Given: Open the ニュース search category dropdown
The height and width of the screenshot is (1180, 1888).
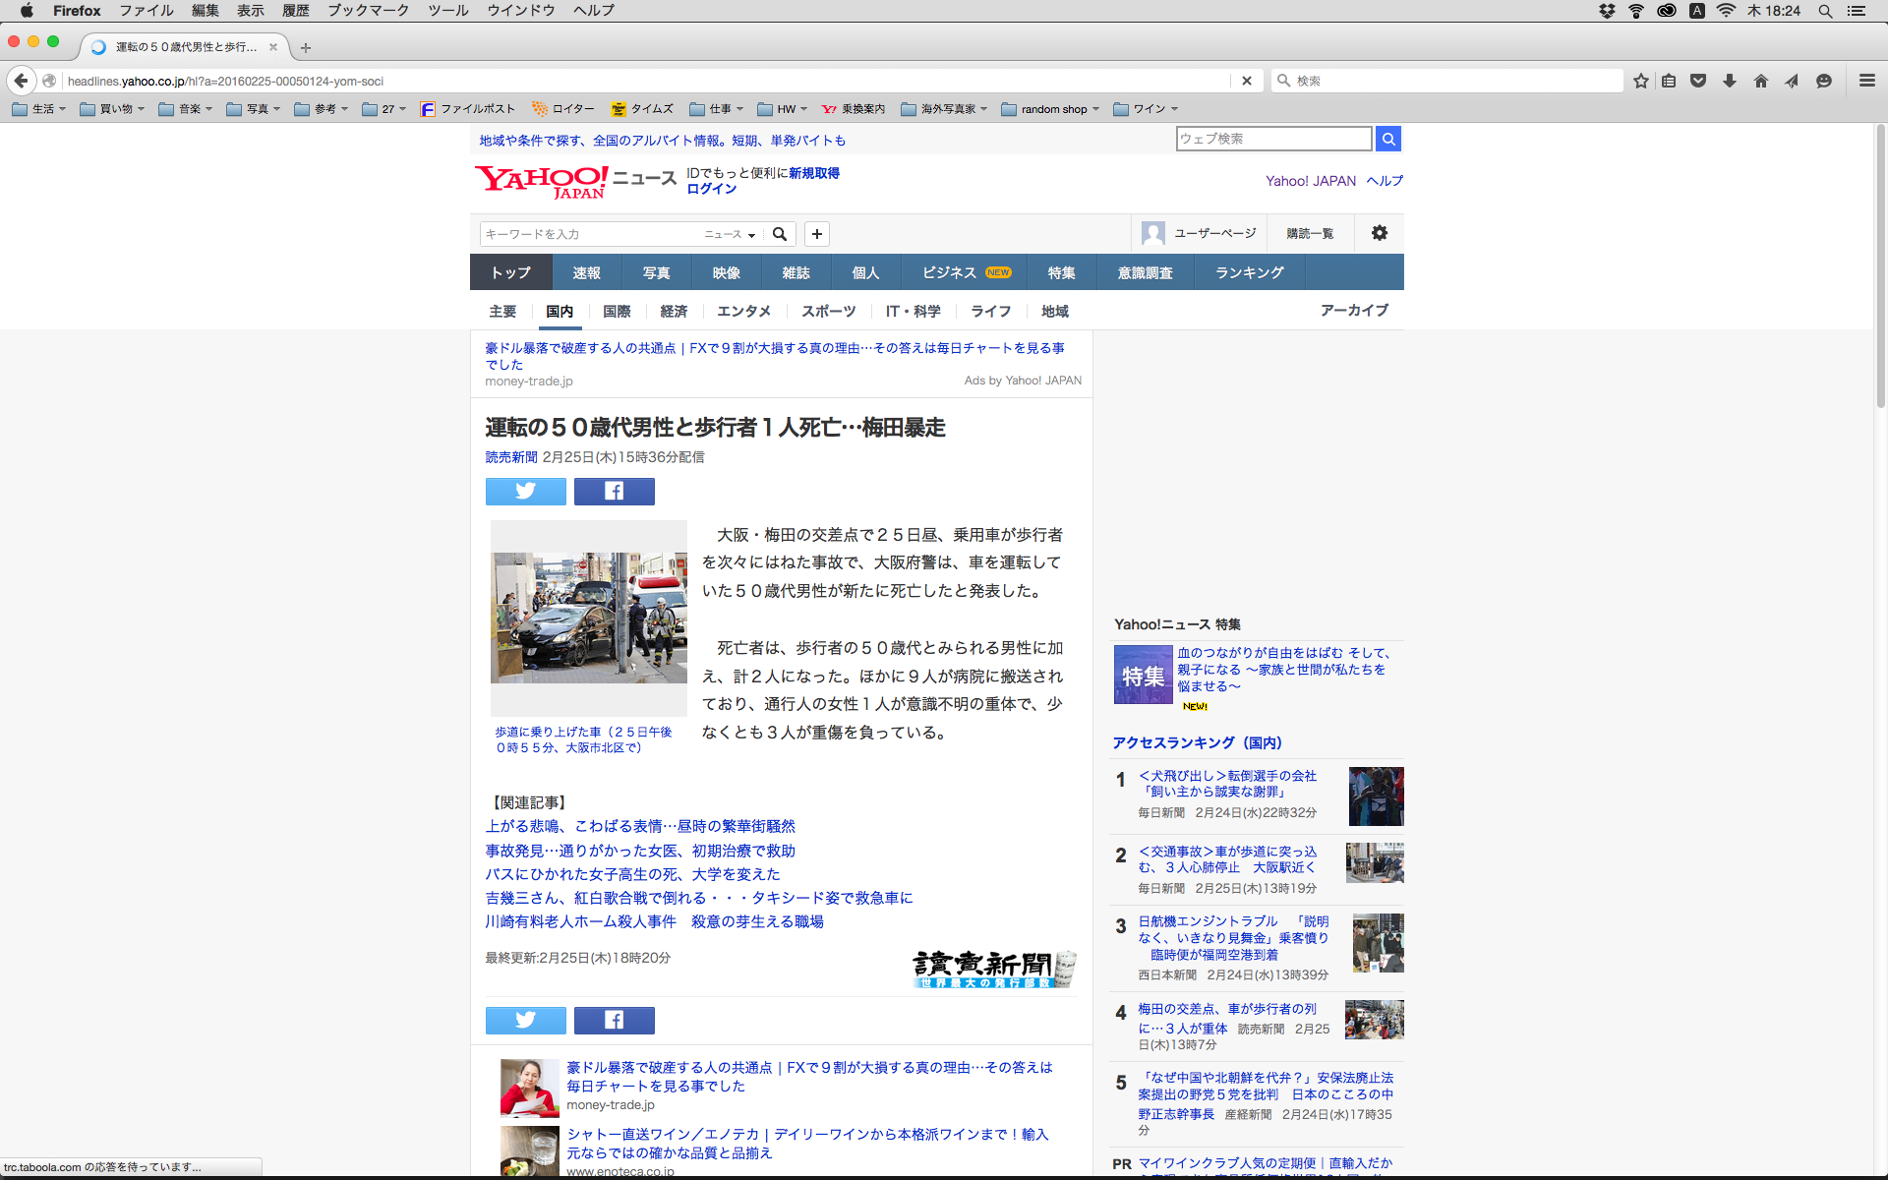Looking at the screenshot, I should tap(730, 234).
